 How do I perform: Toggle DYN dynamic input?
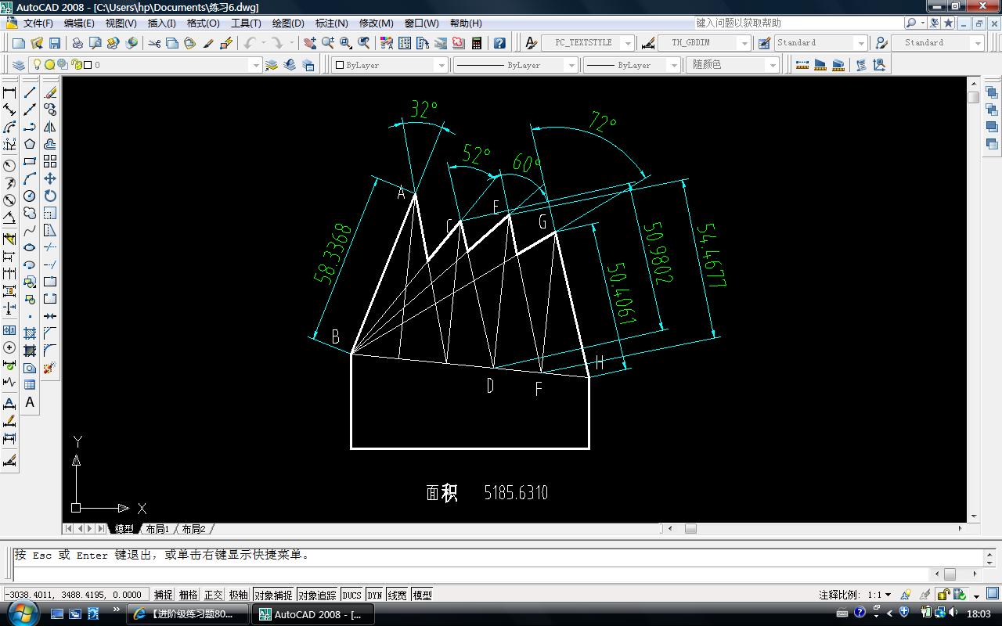point(375,595)
